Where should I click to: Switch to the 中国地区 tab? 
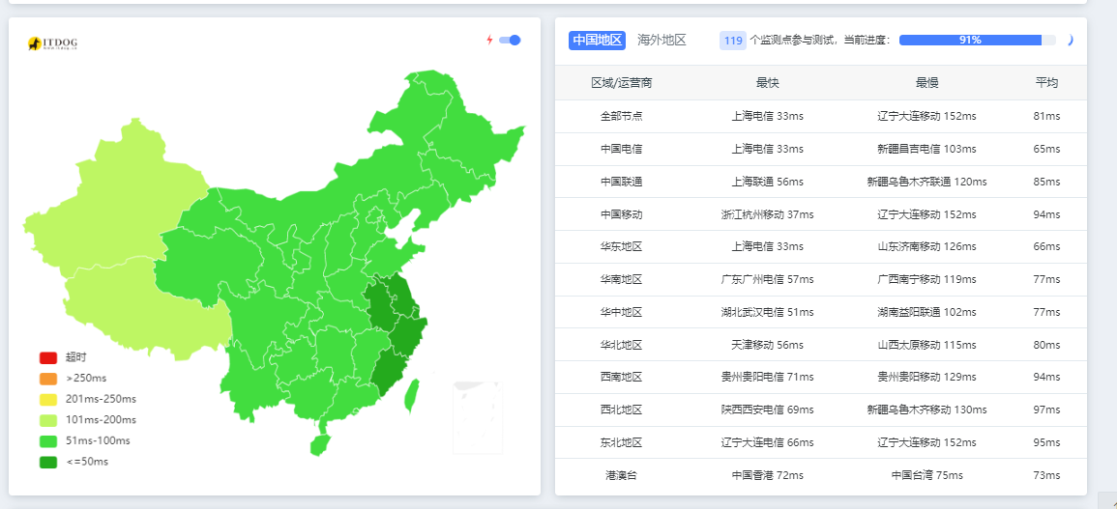(x=597, y=41)
